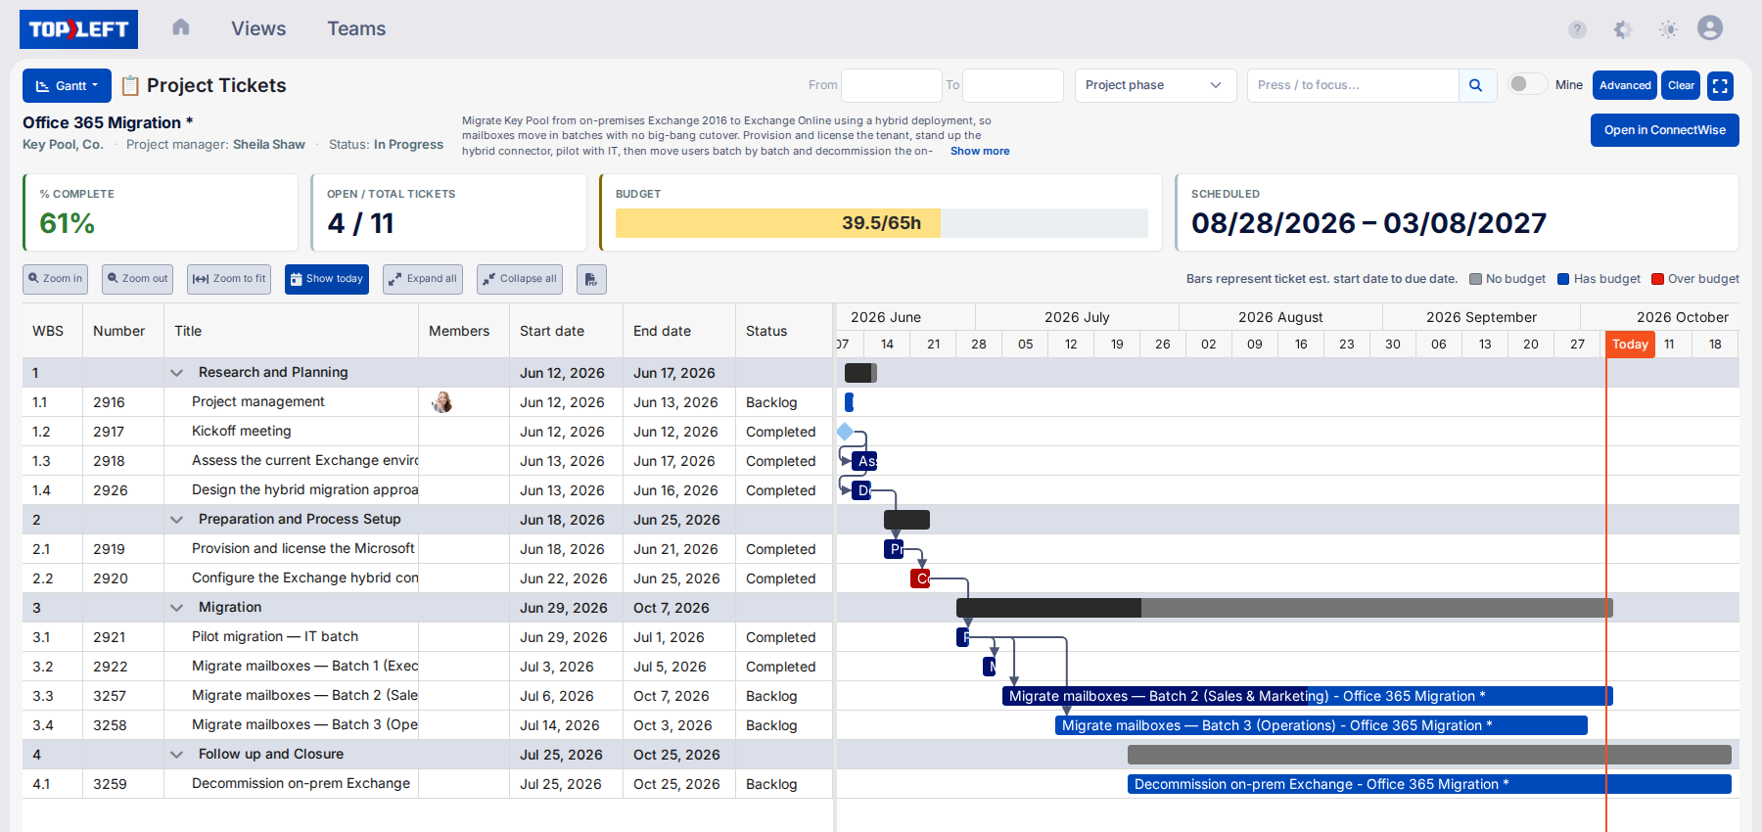Screen dimensions: 1762x832
Task: Collapse the Follow up and Closure phase
Action: click(x=177, y=755)
